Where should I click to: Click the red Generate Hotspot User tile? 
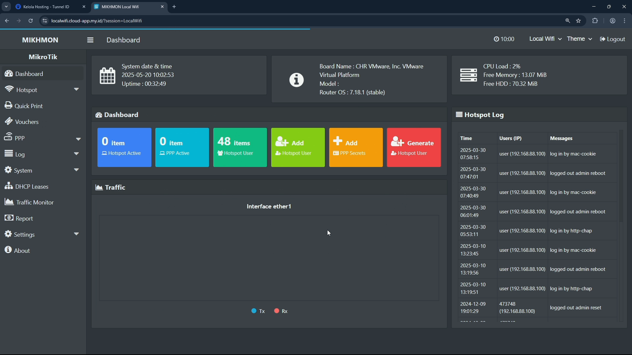(x=414, y=147)
